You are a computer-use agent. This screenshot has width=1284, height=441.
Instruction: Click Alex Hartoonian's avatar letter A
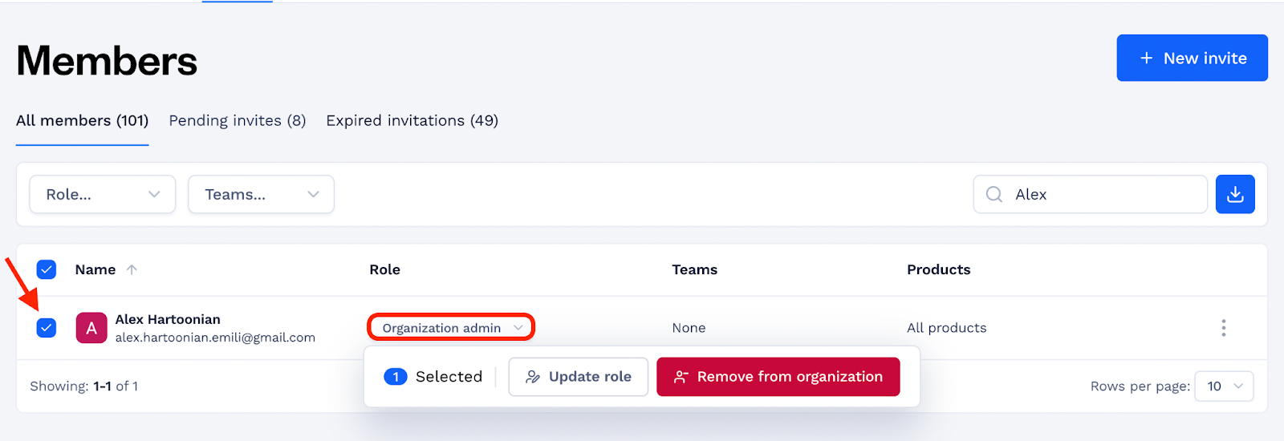click(x=91, y=328)
